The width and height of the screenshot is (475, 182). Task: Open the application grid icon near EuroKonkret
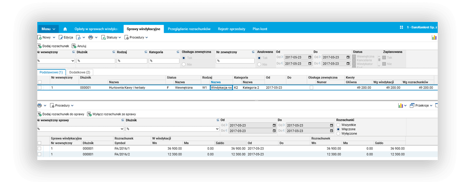[x=401, y=27]
